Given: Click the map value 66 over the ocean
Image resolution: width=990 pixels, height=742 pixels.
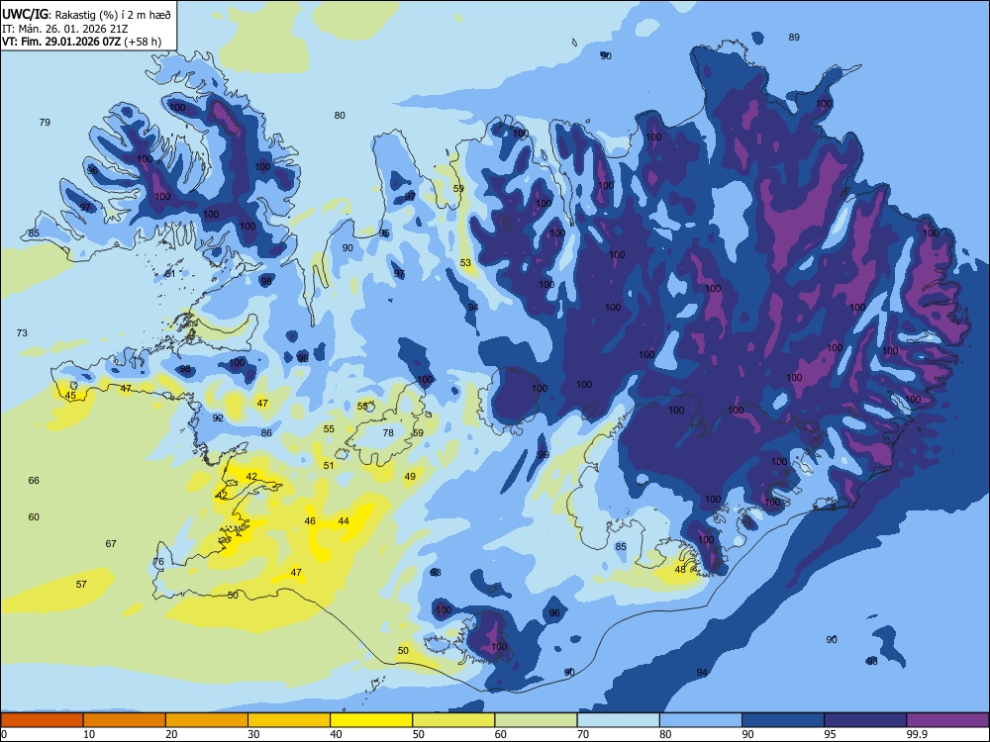Looking at the screenshot, I should pyautogui.click(x=34, y=480).
